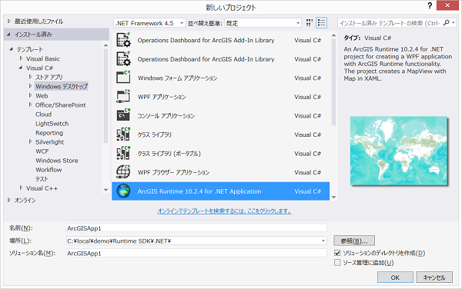Screen dimensions: 462x289
Task: Click 参照(B)... browse button
Action: [354, 241]
